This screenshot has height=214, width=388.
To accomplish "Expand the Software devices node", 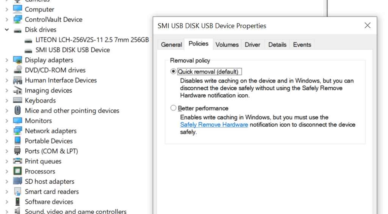I will pyautogui.click(x=7, y=202).
